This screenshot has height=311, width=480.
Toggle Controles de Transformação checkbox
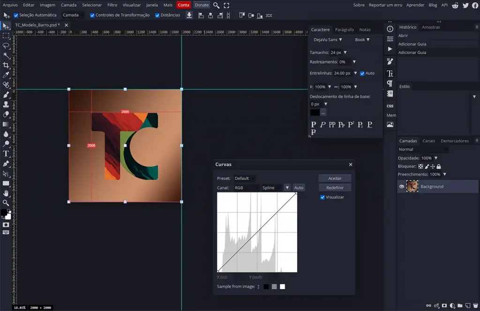(x=92, y=15)
